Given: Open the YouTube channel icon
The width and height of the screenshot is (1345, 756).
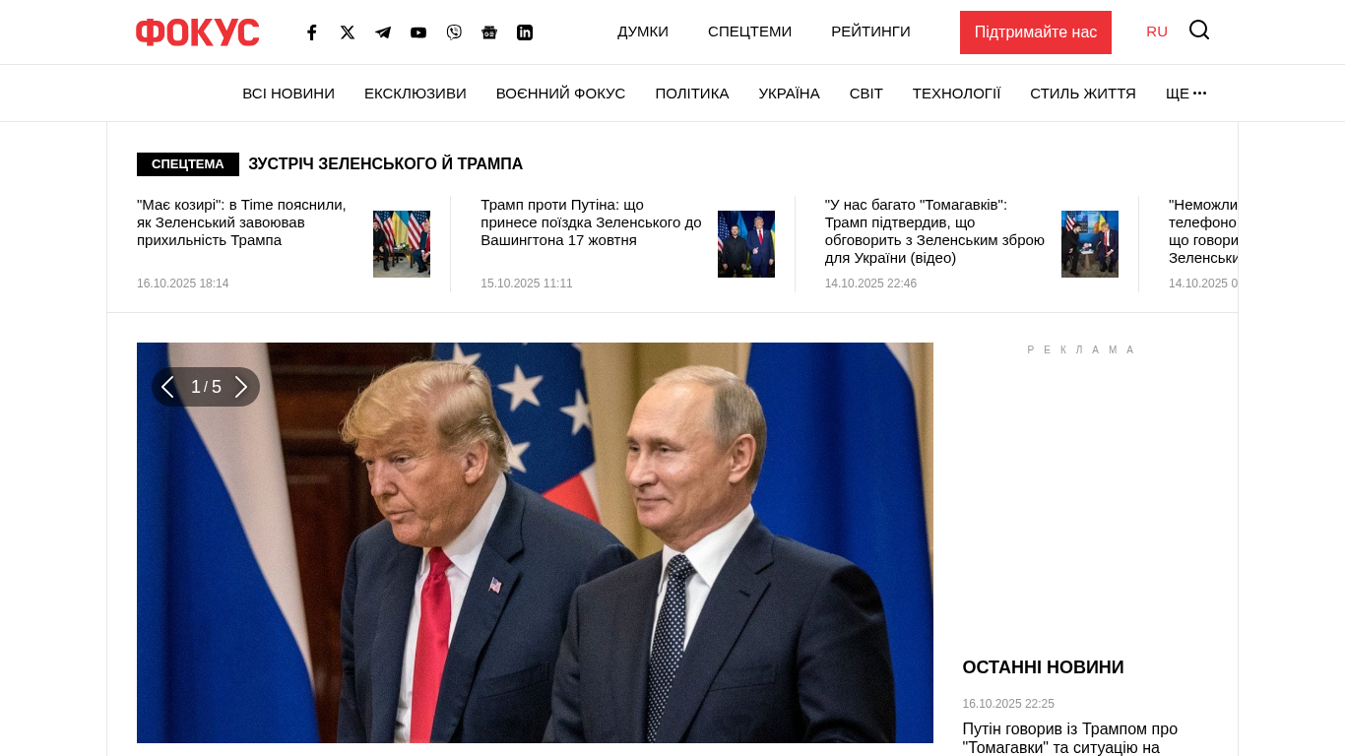Looking at the screenshot, I should [x=418, y=32].
